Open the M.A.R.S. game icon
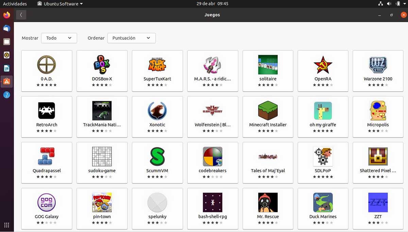Image resolution: width=408 pixels, height=232 pixels. 213,65
